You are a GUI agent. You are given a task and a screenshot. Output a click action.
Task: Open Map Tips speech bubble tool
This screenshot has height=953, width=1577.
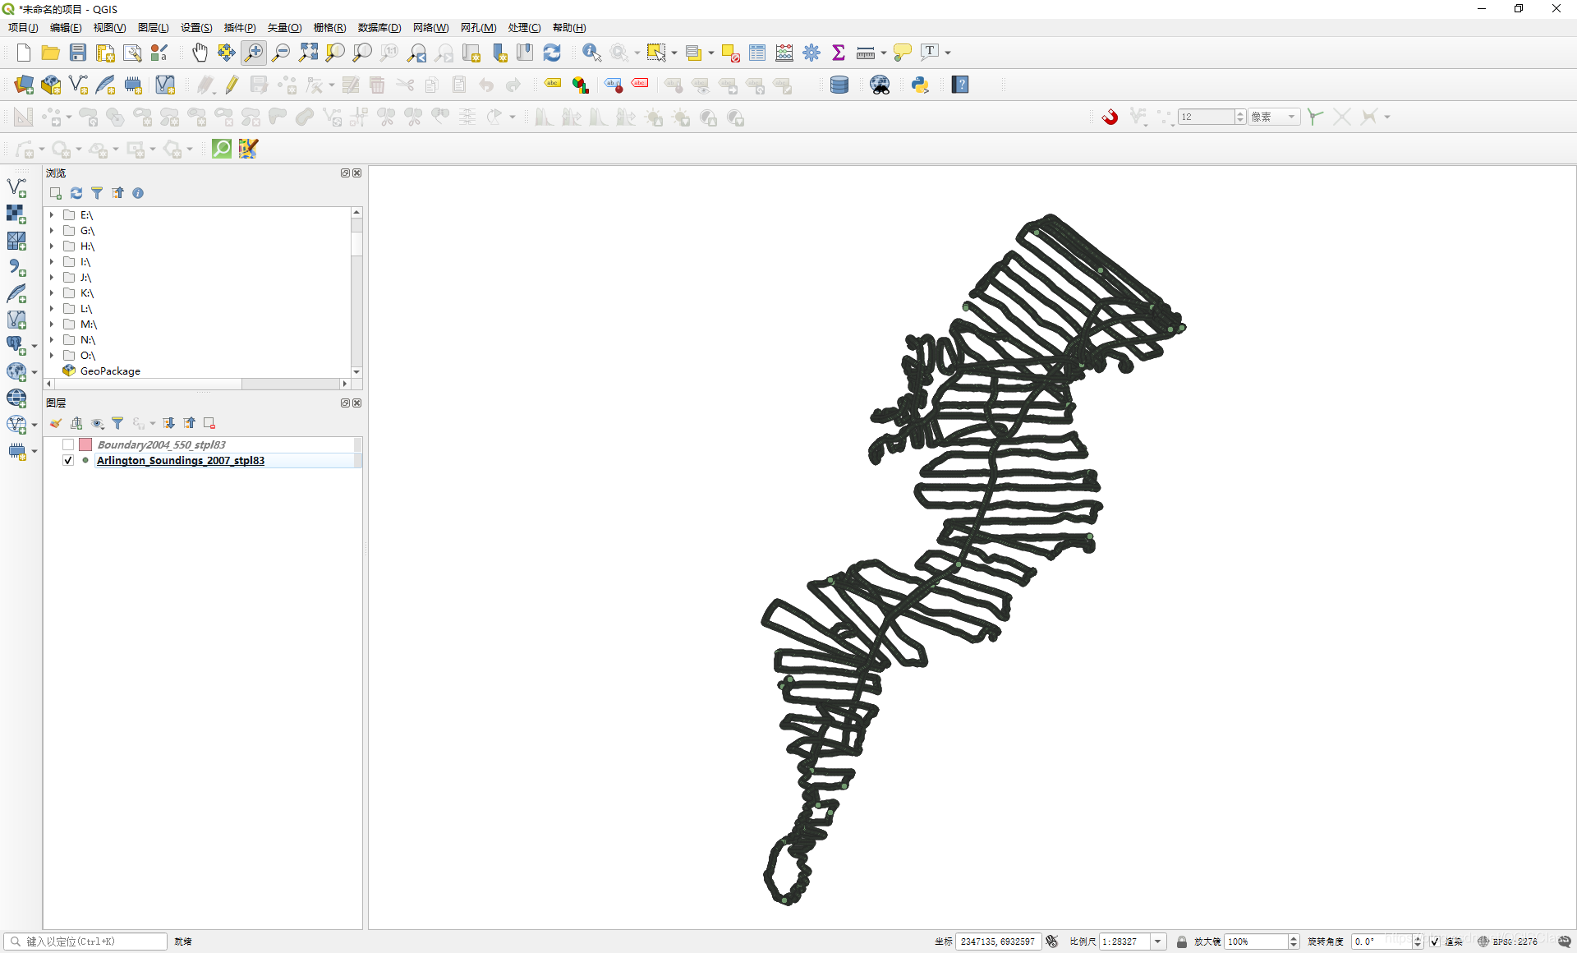tap(902, 53)
